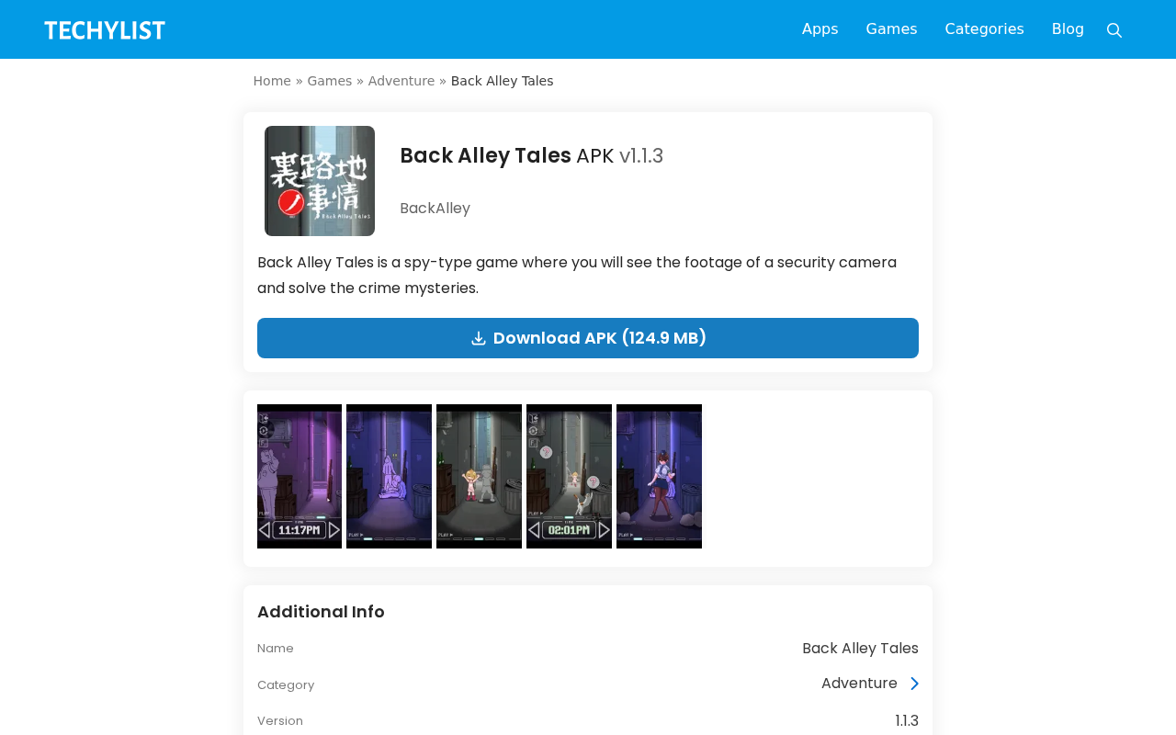Image resolution: width=1176 pixels, height=735 pixels.
Task: Open the Games menu item
Action: [891, 29]
